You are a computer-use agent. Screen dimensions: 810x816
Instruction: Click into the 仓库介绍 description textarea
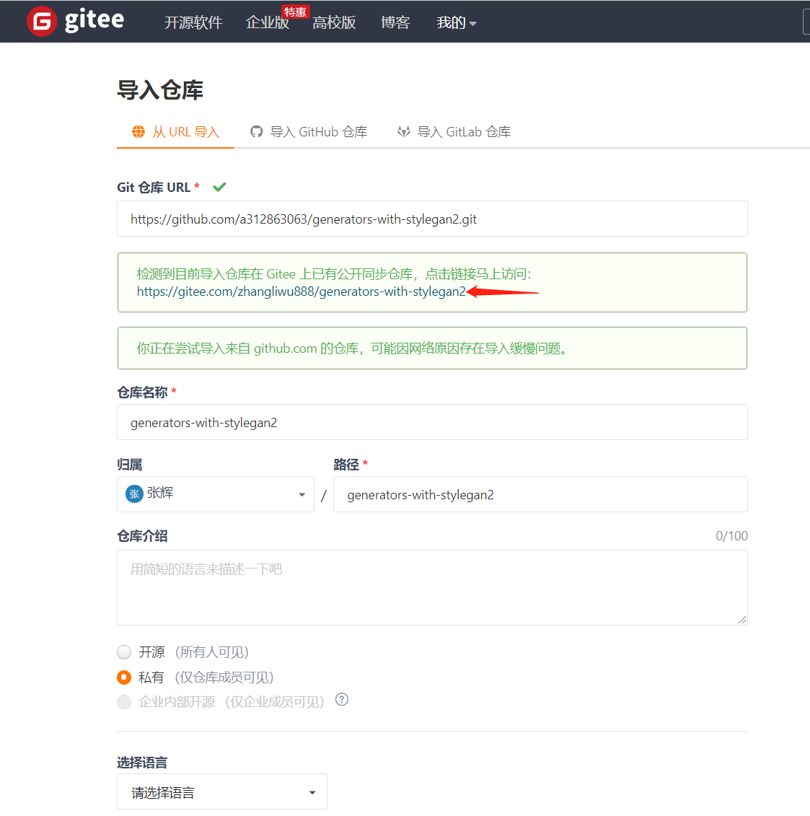point(432,587)
